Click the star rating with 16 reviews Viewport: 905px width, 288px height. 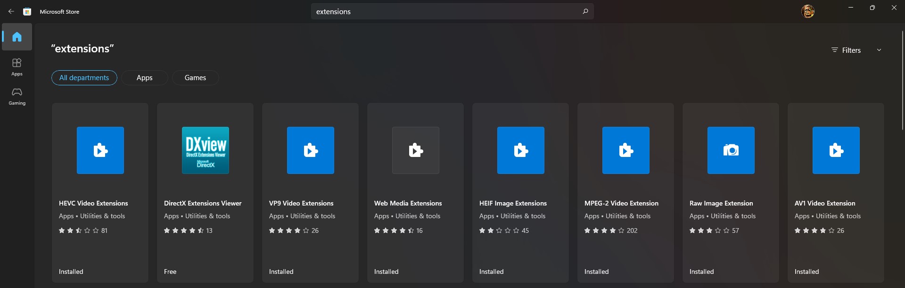(398, 230)
